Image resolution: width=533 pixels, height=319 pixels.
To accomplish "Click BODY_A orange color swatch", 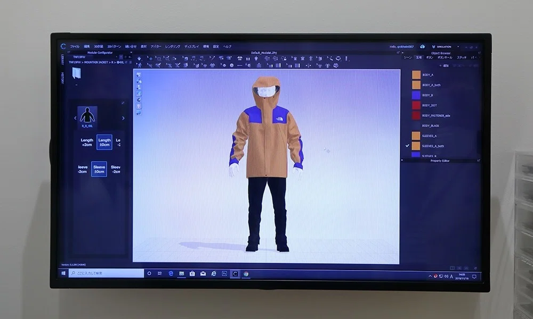I will tap(416, 75).
